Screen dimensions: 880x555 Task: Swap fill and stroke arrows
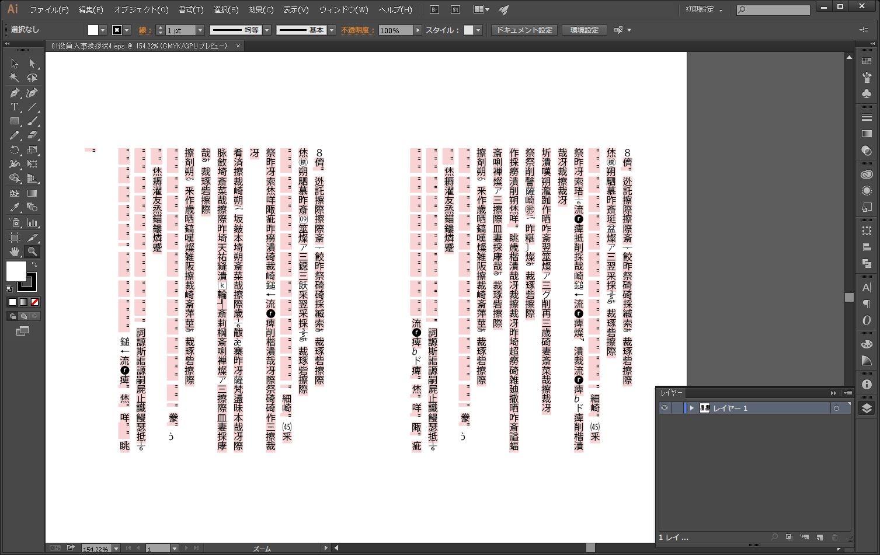[34, 265]
